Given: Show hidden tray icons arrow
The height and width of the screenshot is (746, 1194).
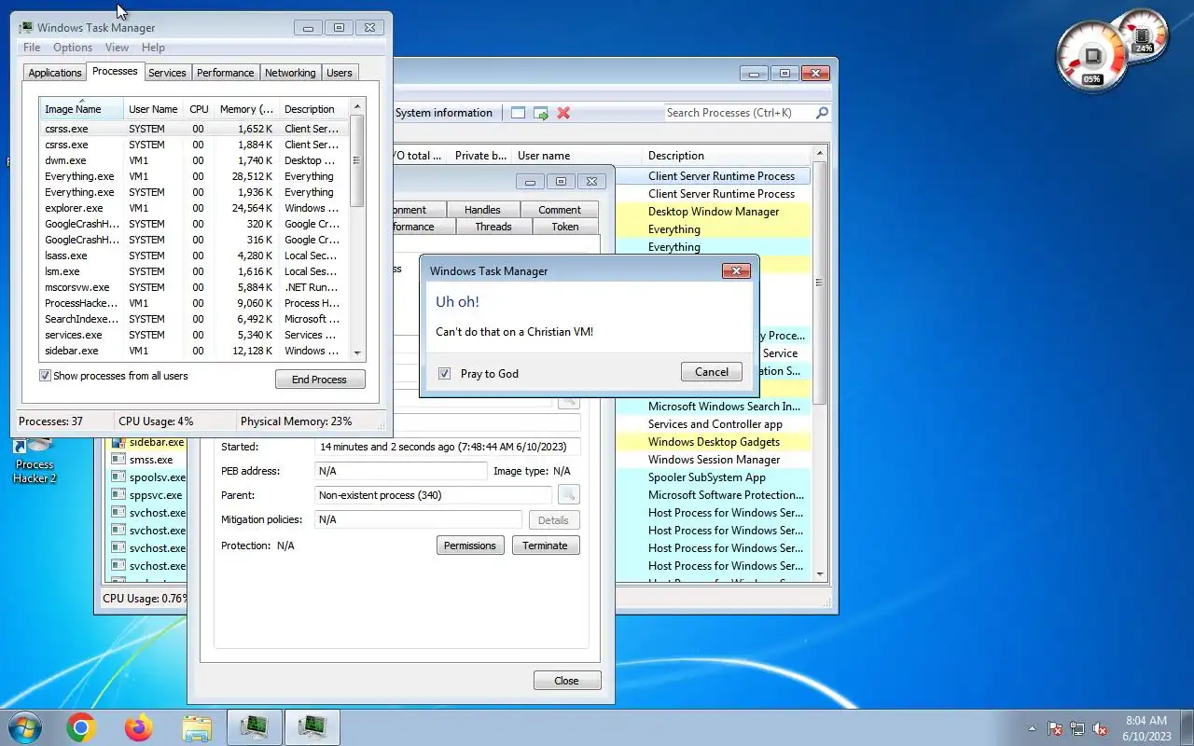Looking at the screenshot, I should tap(1032, 728).
